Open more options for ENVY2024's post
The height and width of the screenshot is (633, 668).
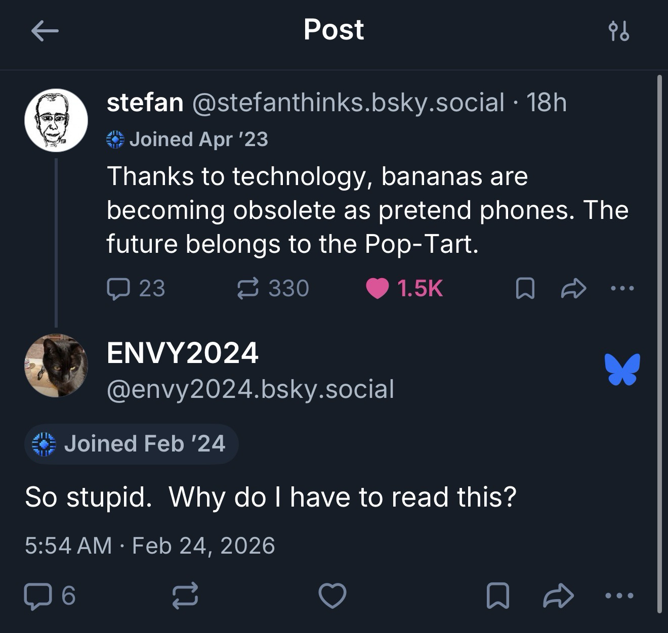click(619, 596)
